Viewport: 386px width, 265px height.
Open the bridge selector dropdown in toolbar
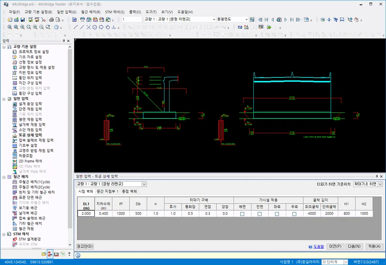tap(214, 19)
